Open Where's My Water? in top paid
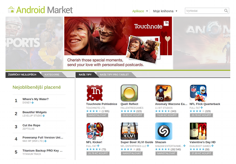This screenshot has height=164, width=236. pos(35,99)
